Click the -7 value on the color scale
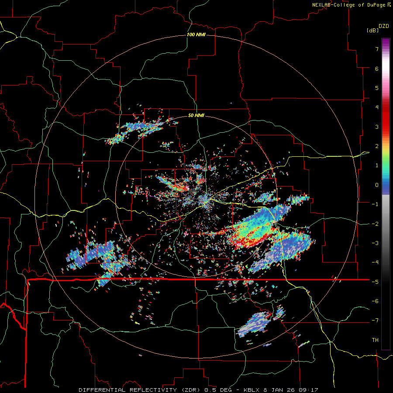The height and width of the screenshot is (393, 393). pyautogui.click(x=375, y=321)
